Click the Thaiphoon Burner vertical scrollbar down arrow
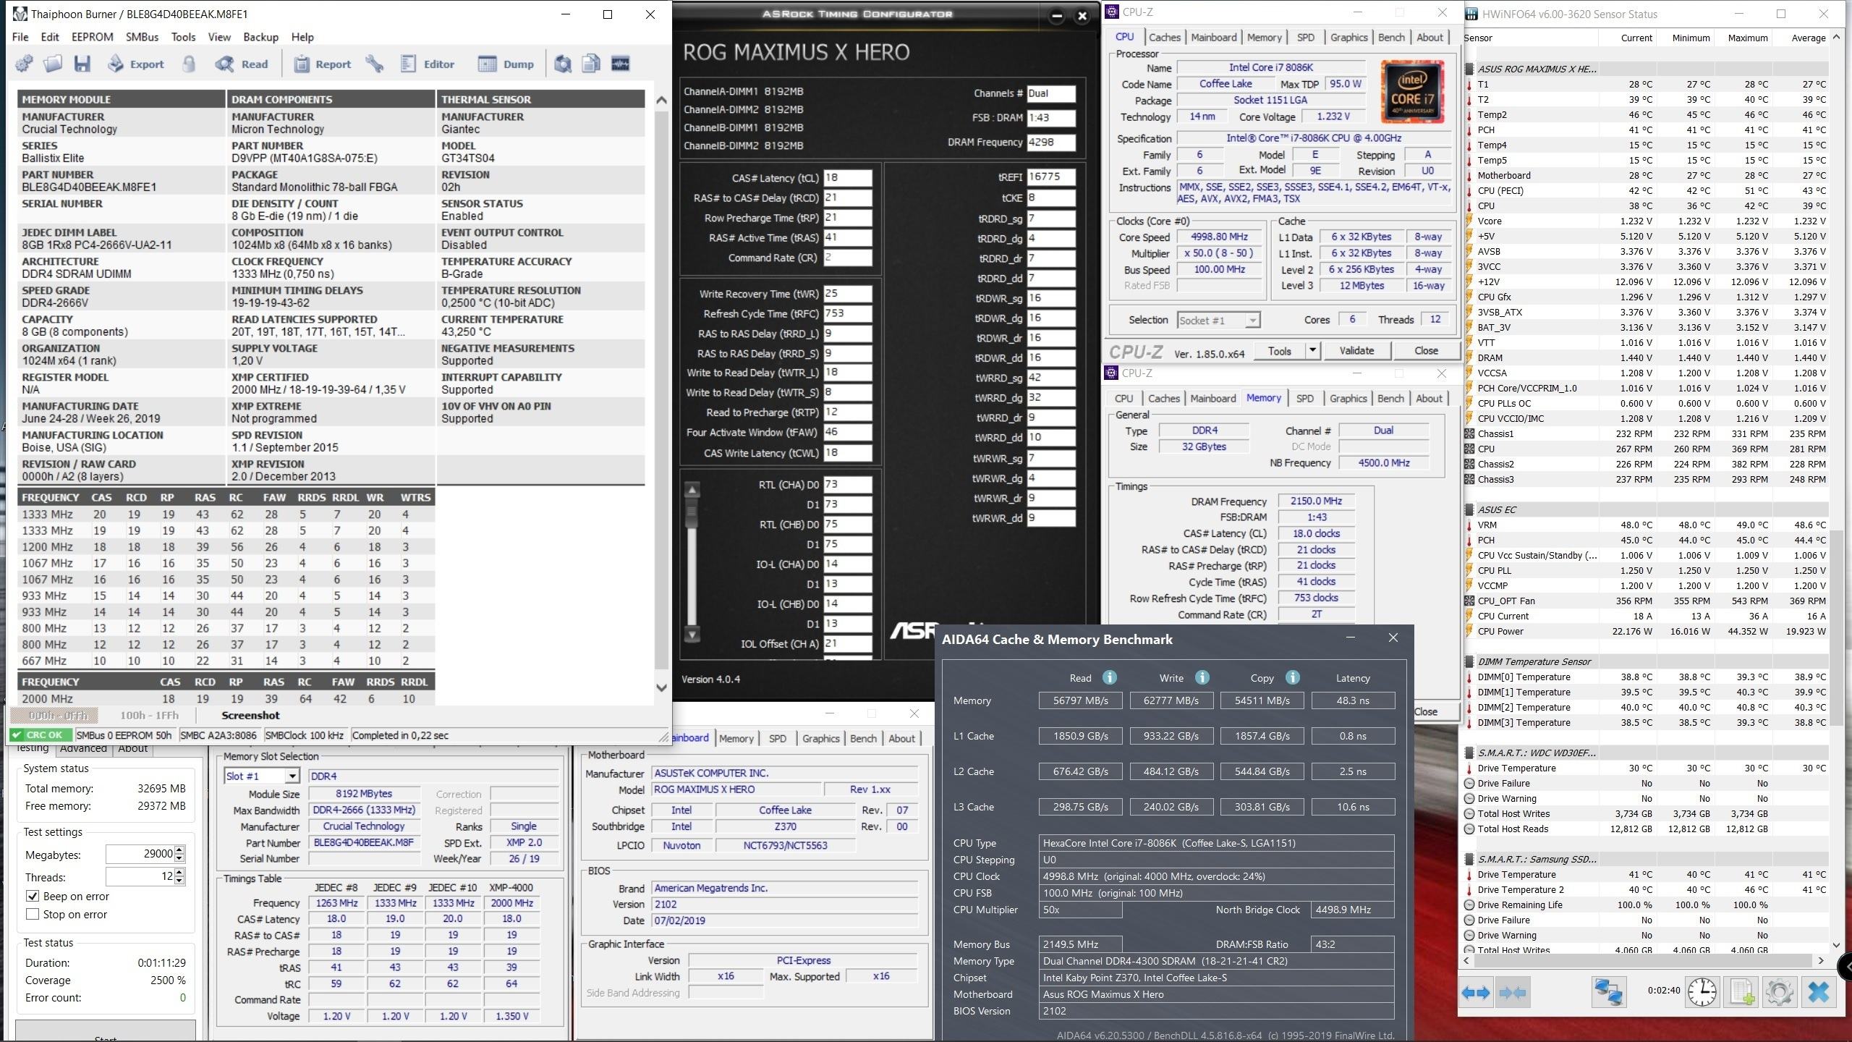This screenshot has height=1042, width=1852. pyautogui.click(x=661, y=687)
